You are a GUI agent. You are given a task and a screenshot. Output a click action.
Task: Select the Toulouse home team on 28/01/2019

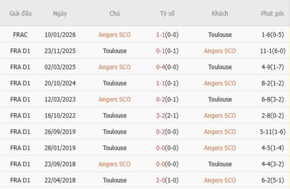[114, 148]
